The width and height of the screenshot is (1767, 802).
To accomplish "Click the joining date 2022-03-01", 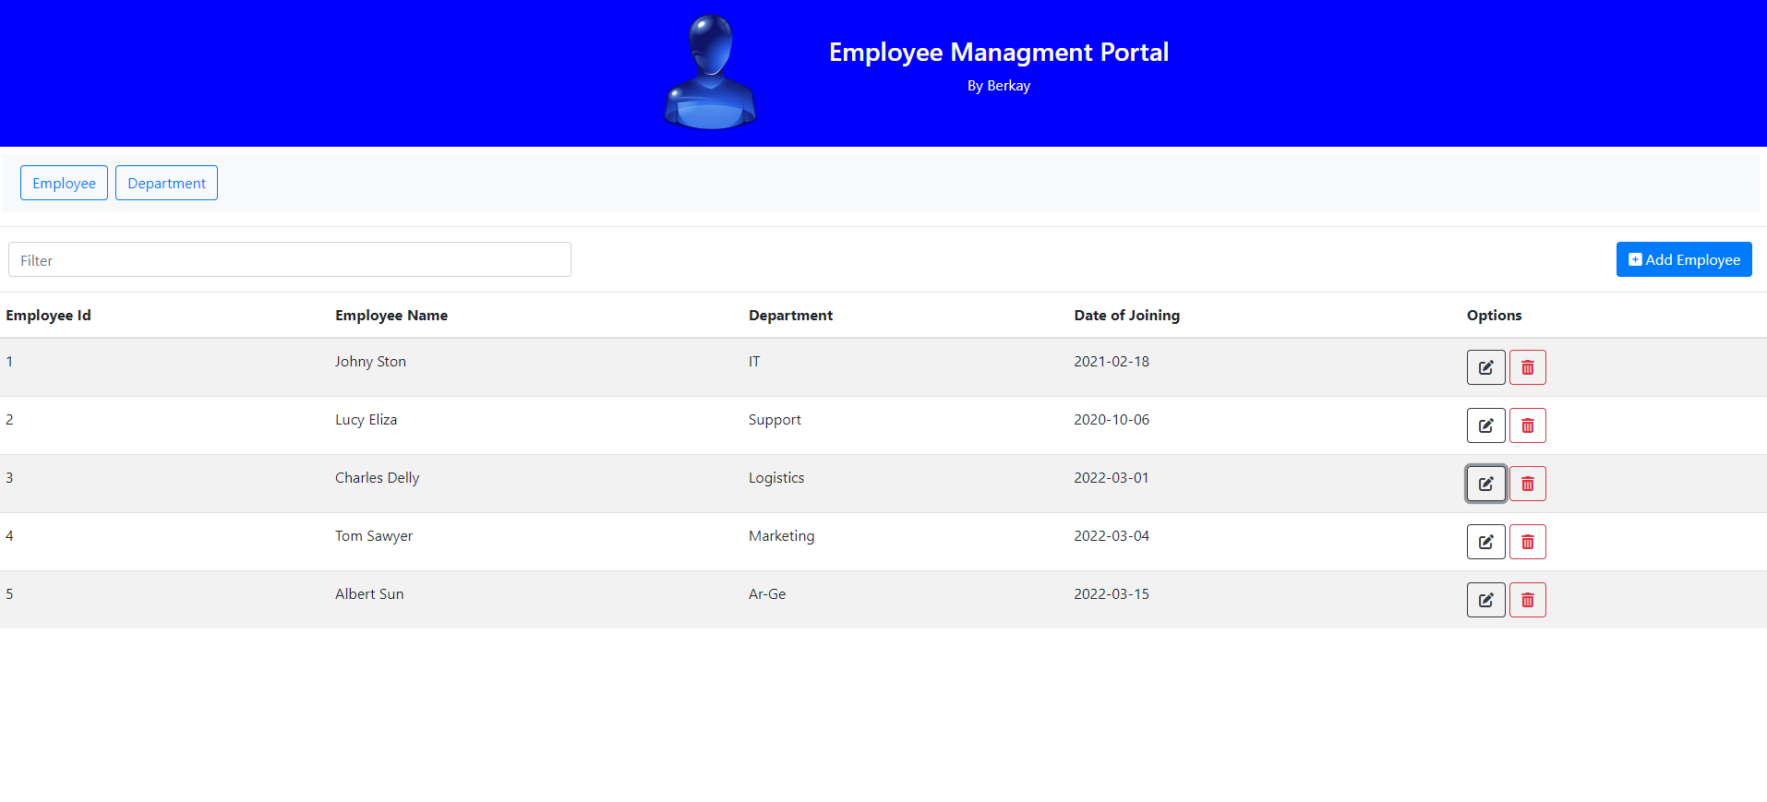I will coord(1112,478).
